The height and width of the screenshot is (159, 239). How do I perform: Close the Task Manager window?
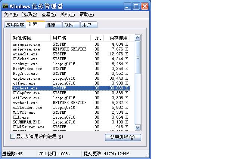(145, 6)
